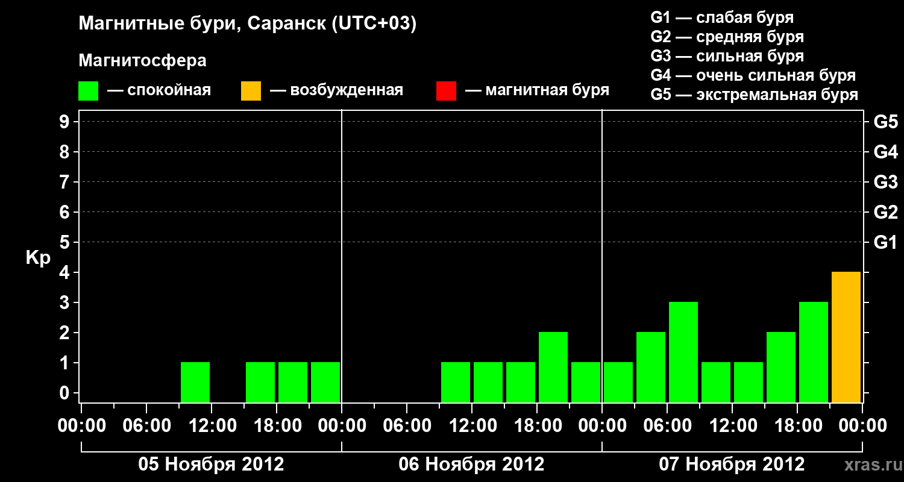Click G2 — средняя буря legend line
Screen dimensions: 904x482
pyautogui.click(x=727, y=37)
